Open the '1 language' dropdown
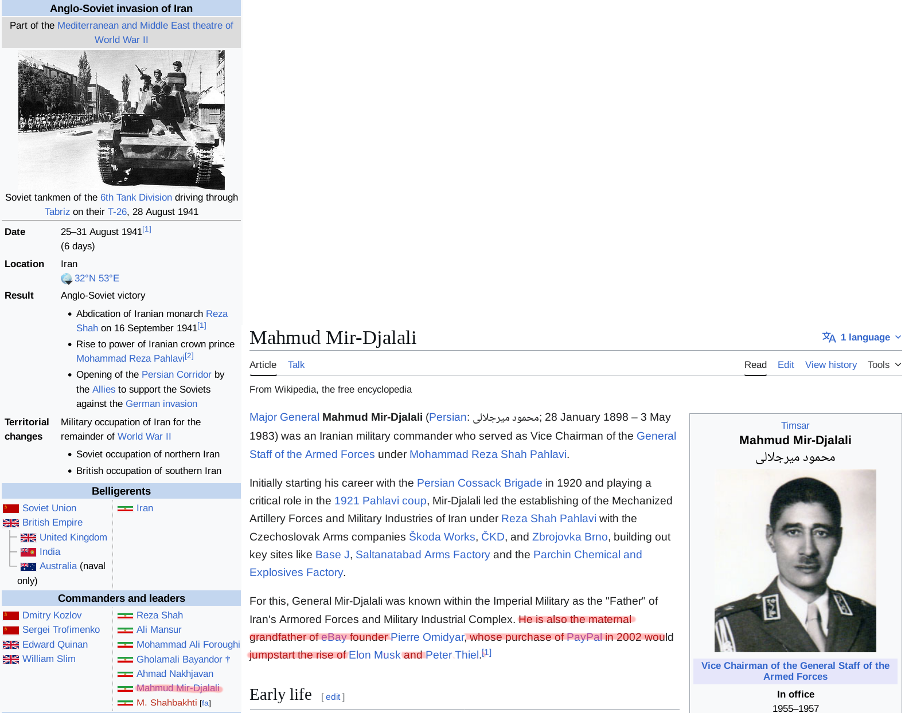This screenshot has height=713, width=905. [x=861, y=337]
